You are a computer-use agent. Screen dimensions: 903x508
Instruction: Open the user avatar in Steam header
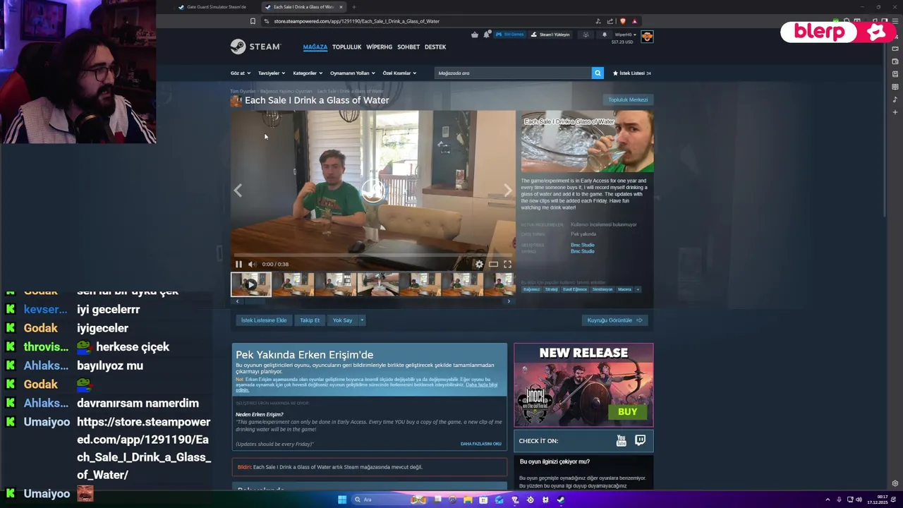(x=647, y=36)
